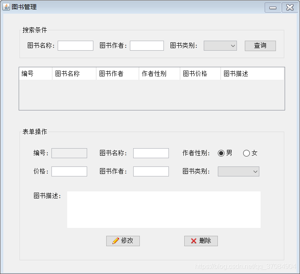This screenshot has height=274, width=300.
Task: Close the 图书管理 window
Action: pos(290,7)
